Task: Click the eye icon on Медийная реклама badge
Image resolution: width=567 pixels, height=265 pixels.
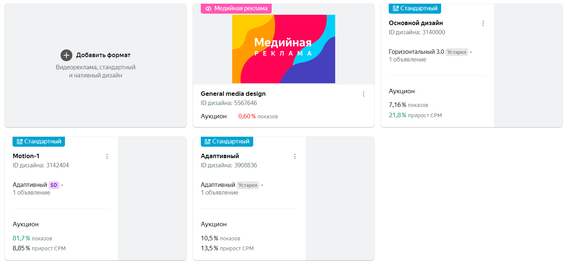Action: (x=209, y=8)
